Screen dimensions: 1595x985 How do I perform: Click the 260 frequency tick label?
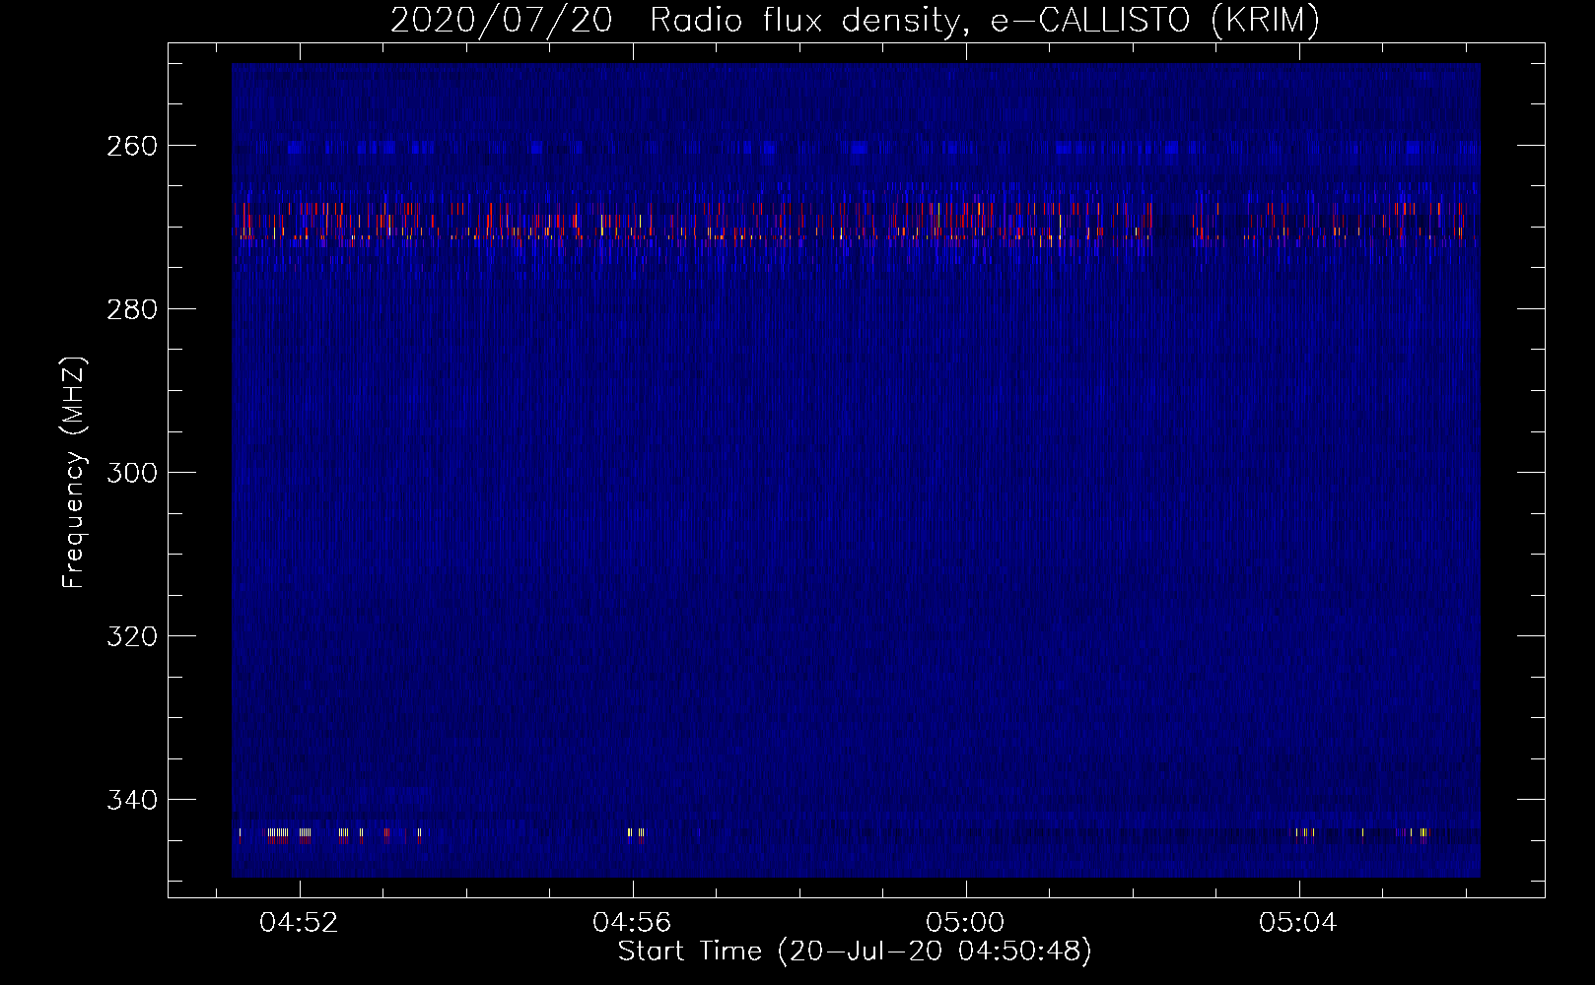[132, 146]
